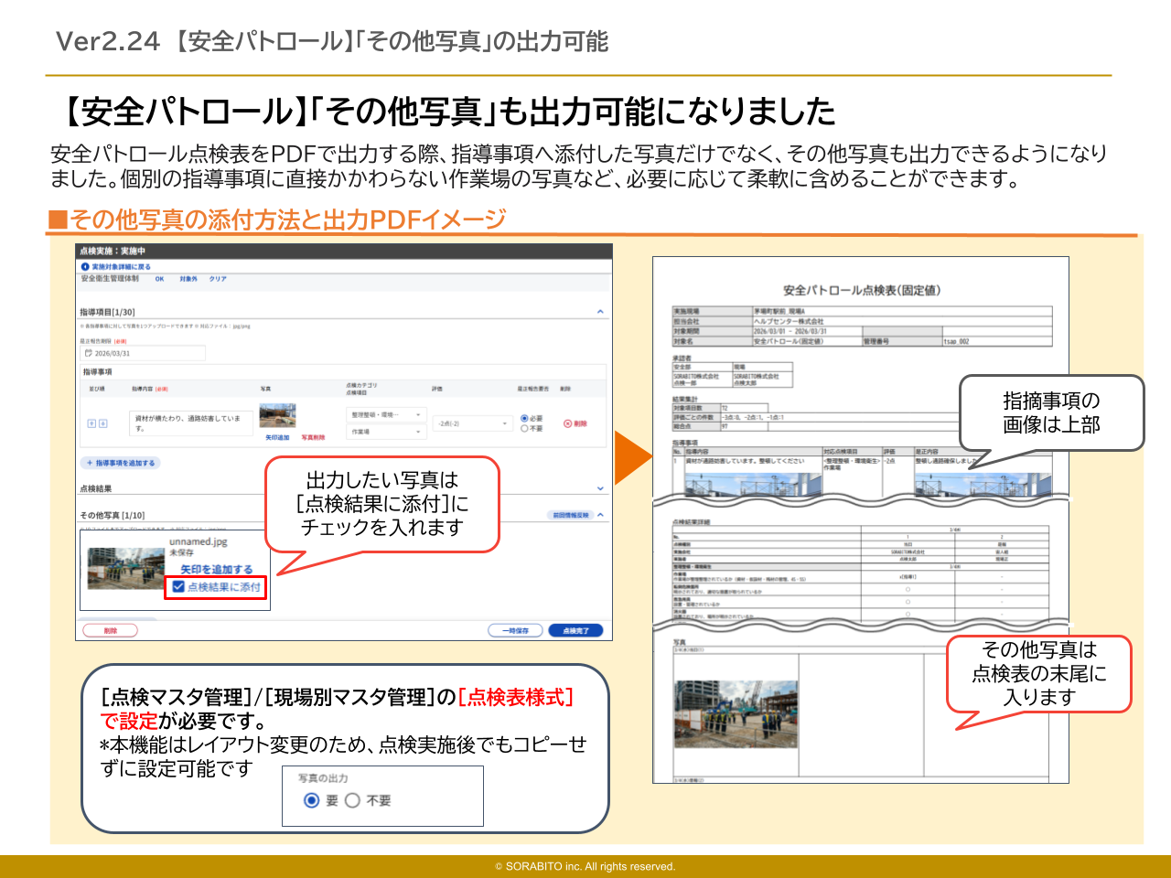
Task: Click the calendar icon for date 2026/03/31
Action: click(89, 353)
